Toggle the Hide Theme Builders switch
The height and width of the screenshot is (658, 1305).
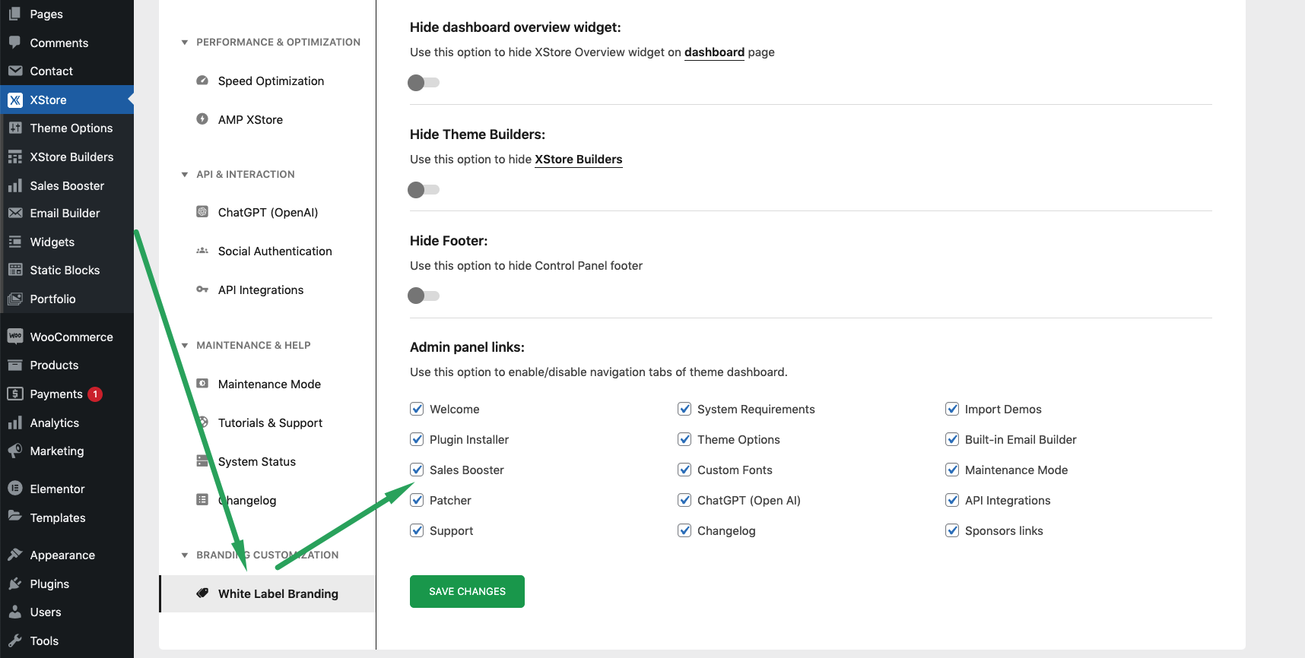tap(424, 189)
